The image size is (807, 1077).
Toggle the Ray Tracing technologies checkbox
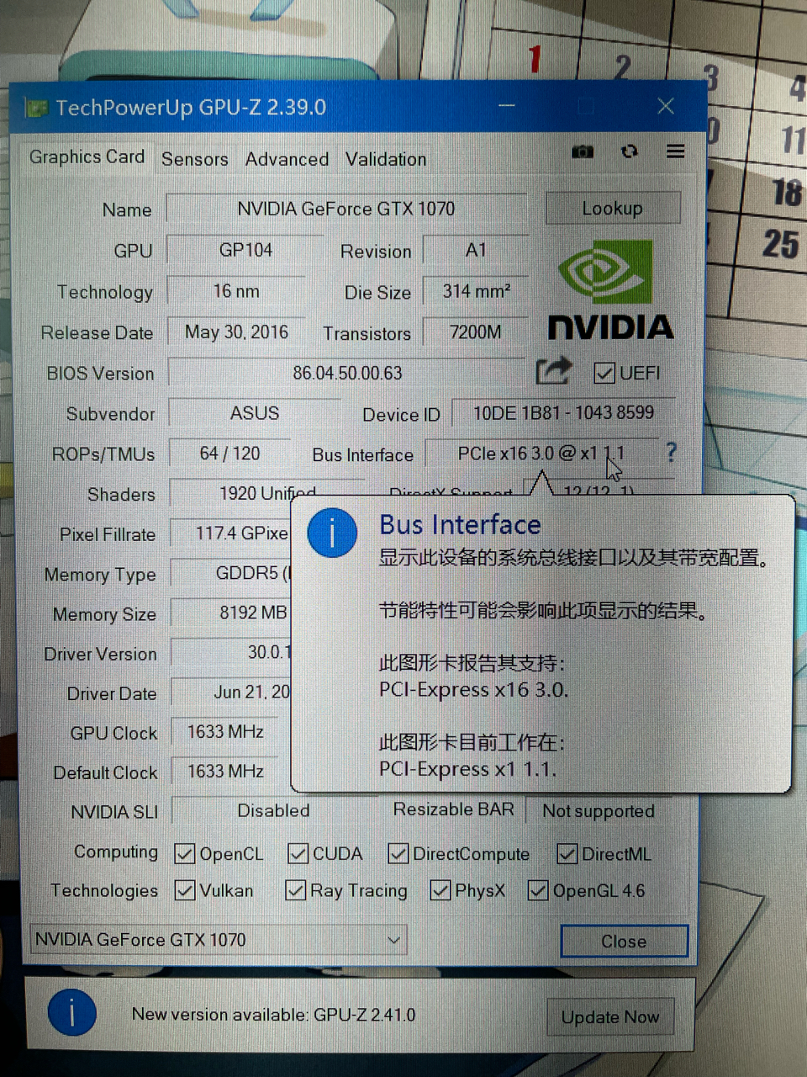pyautogui.click(x=296, y=890)
